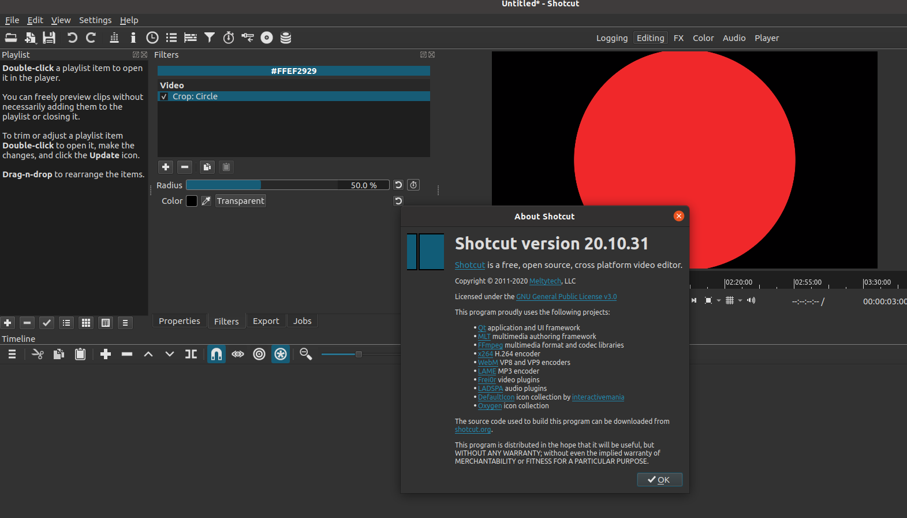
Task: Save project with floppy disk icon
Action: click(x=49, y=38)
